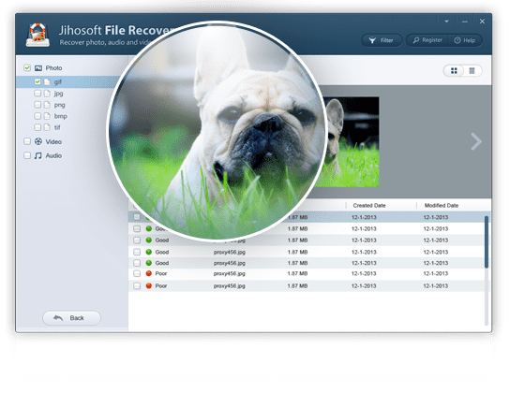Click the Photo picture icon in sidebar

(x=38, y=68)
